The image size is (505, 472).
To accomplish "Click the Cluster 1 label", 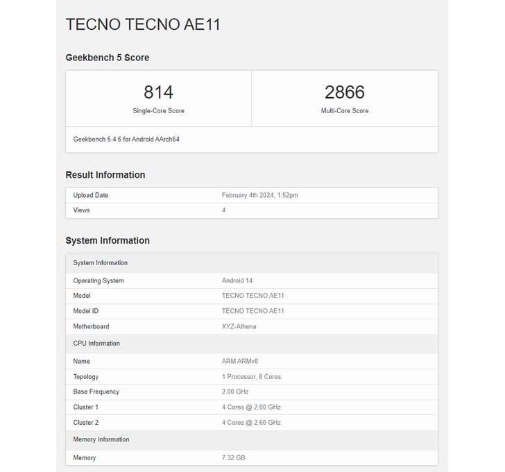I will coord(86,407).
